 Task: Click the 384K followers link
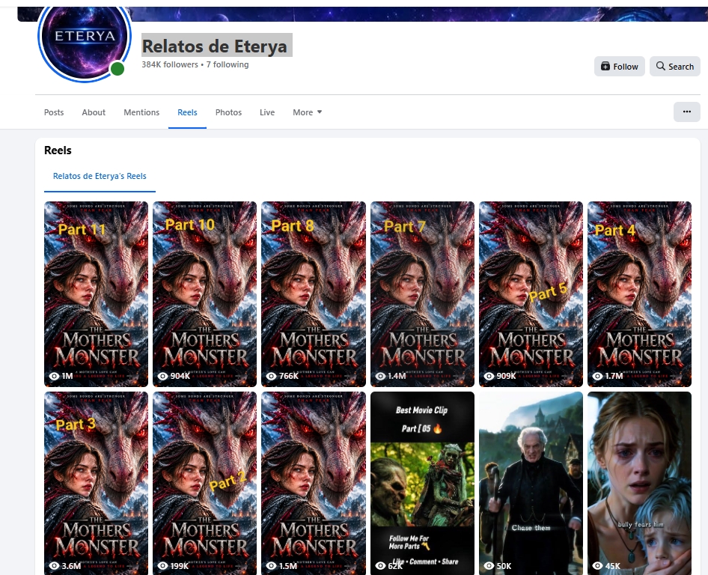(x=170, y=64)
